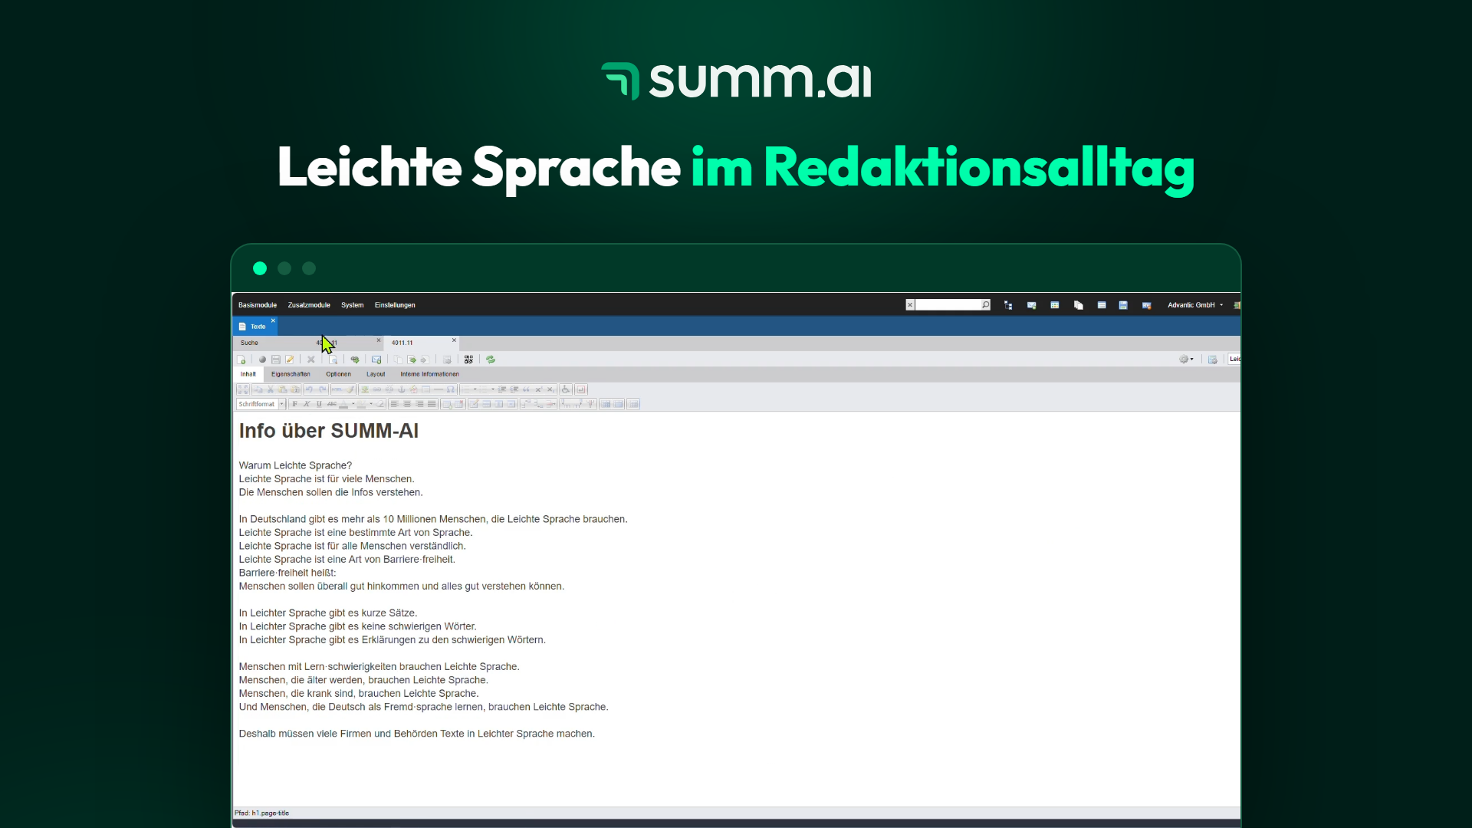Click the new document icon
The height and width of the screenshot is (828, 1472).
[x=242, y=360]
